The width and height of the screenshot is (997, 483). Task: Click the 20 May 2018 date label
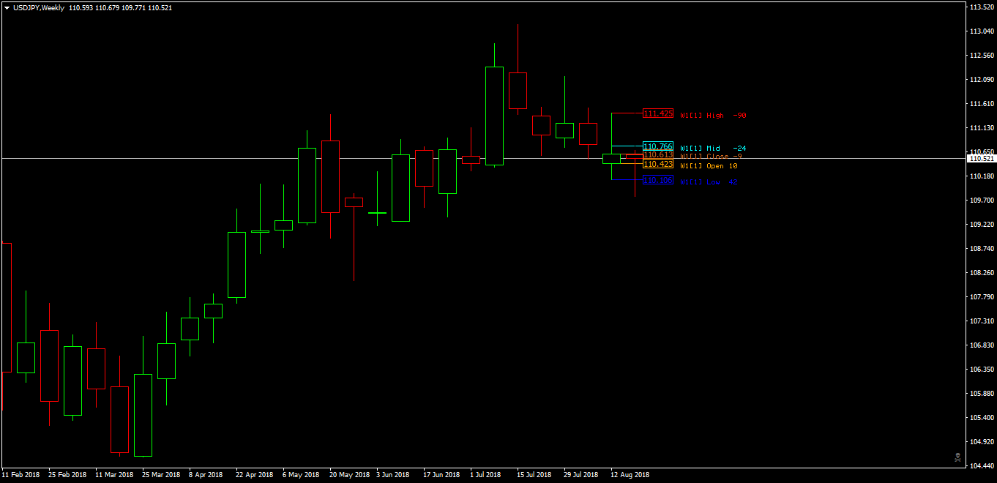click(348, 475)
